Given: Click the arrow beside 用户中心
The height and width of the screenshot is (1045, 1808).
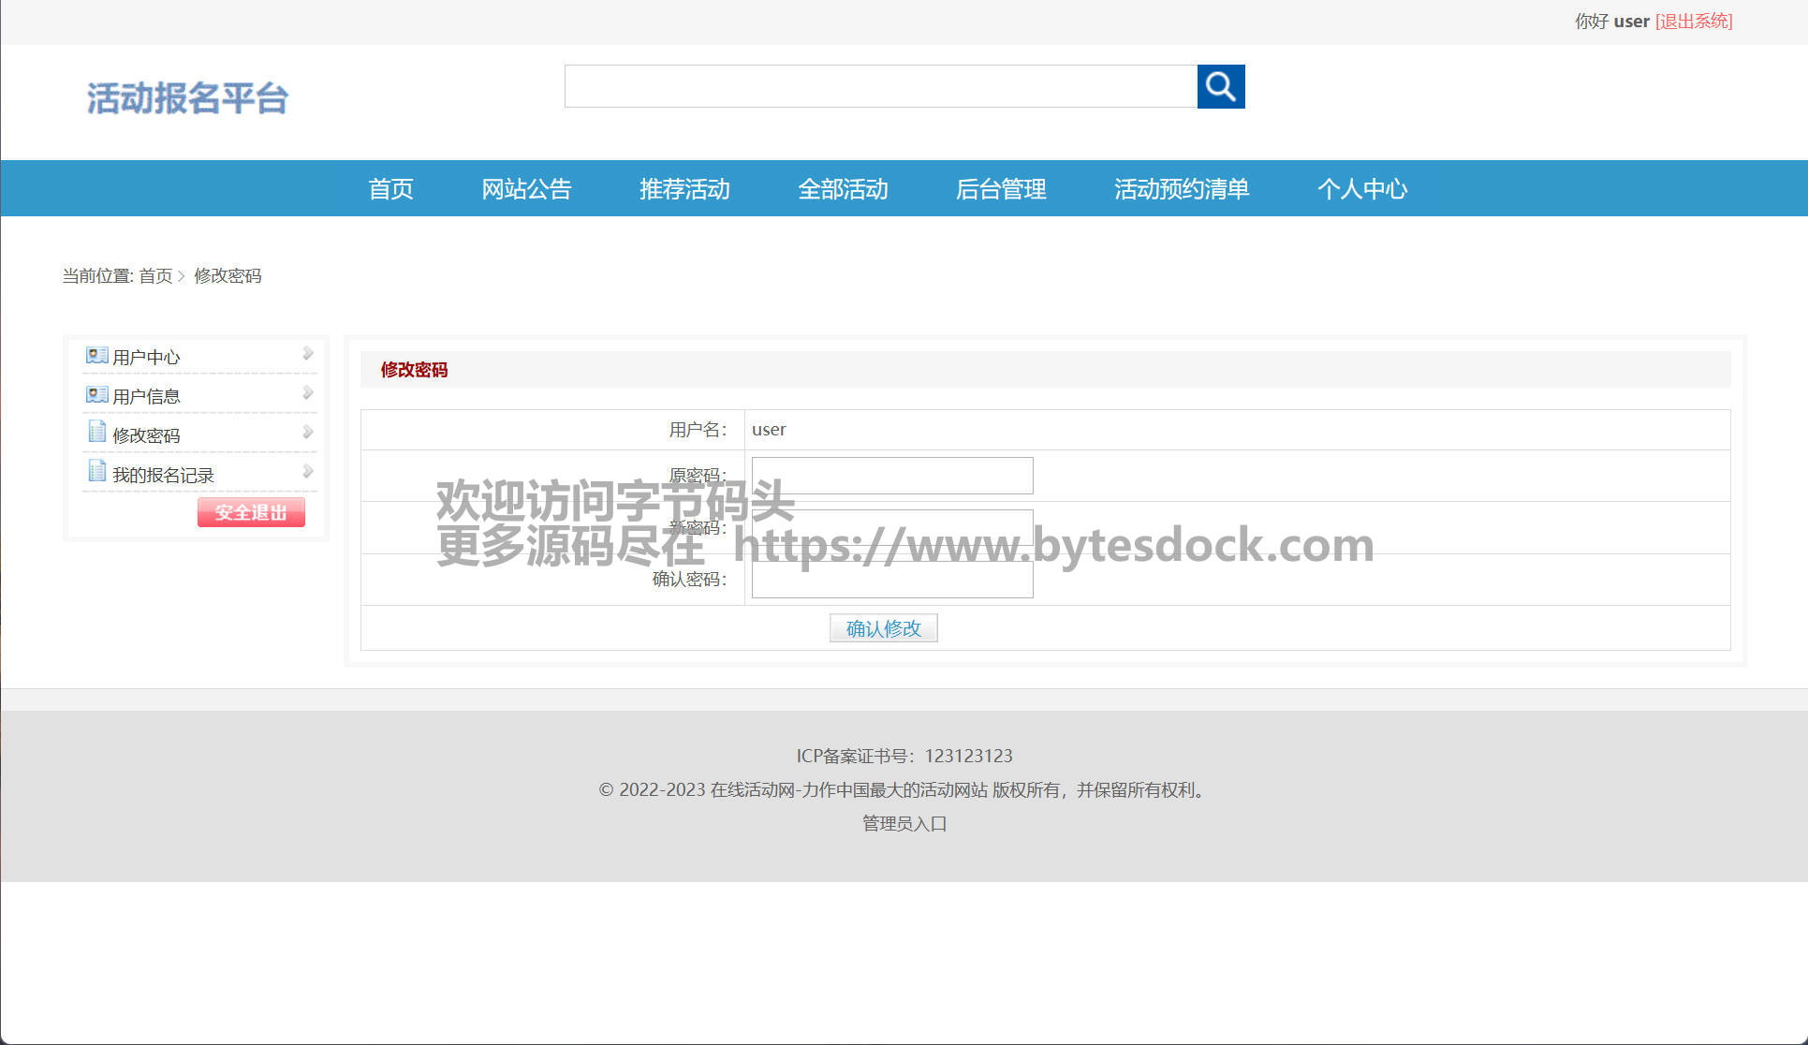Looking at the screenshot, I should [307, 354].
